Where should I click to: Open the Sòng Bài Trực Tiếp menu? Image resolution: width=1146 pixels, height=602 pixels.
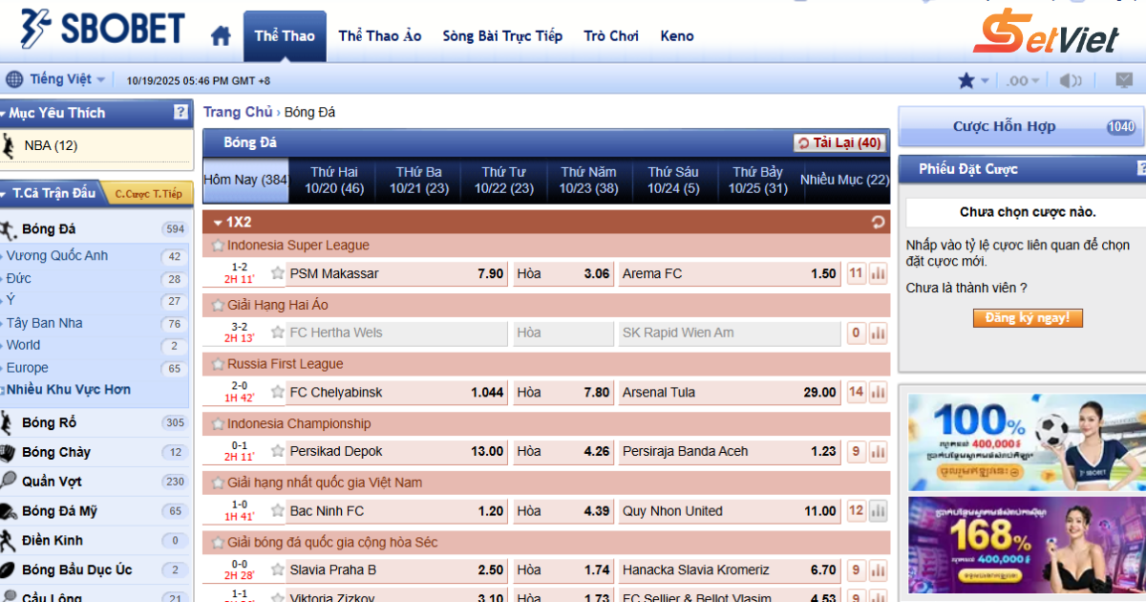[x=502, y=36]
